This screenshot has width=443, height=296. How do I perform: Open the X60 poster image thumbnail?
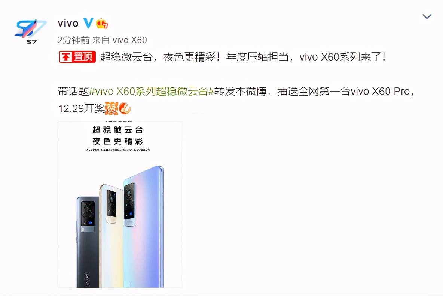pyautogui.click(x=120, y=204)
